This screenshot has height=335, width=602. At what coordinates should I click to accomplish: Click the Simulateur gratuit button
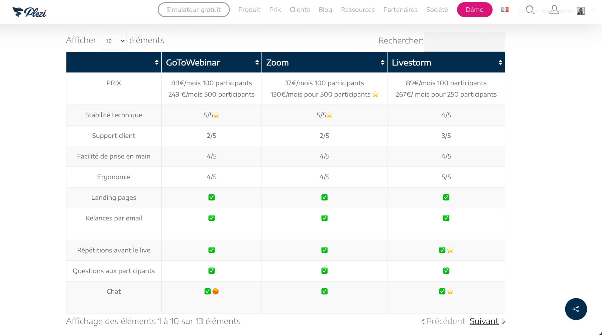(x=194, y=9)
